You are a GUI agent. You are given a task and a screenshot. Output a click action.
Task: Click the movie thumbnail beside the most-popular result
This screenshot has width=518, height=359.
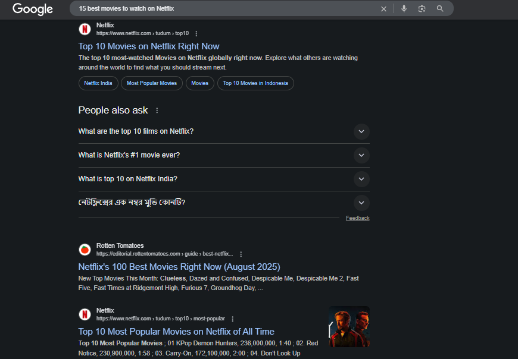349,327
